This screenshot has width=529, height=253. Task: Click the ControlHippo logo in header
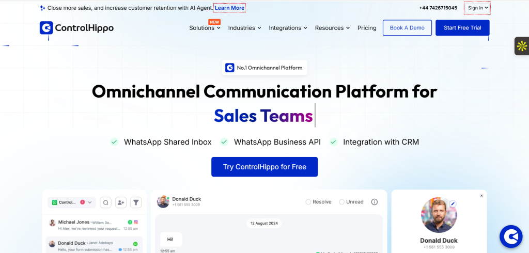pos(76,28)
